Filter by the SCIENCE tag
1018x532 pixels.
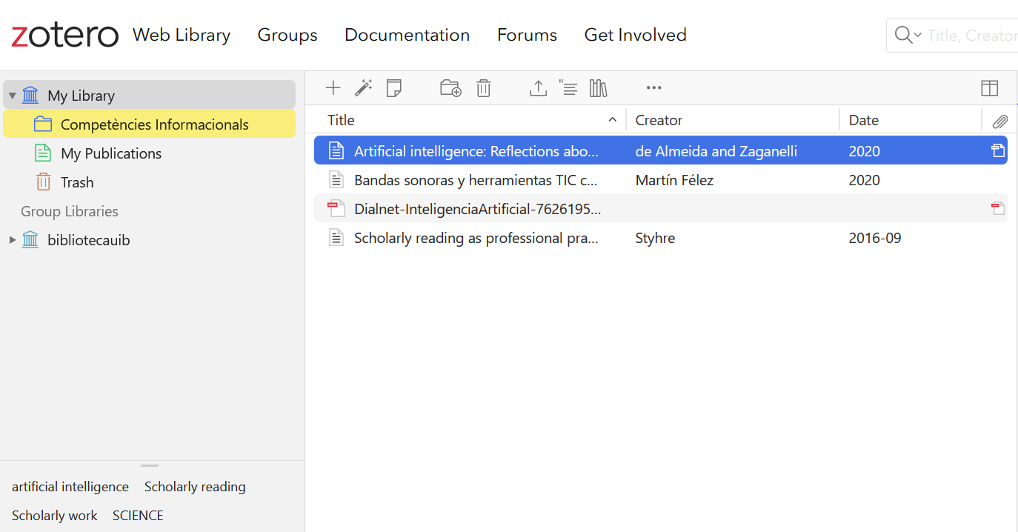tap(138, 516)
